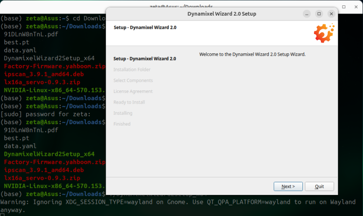
Task: Select the 'Ready to Install' step
Action: (x=129, y=102)
